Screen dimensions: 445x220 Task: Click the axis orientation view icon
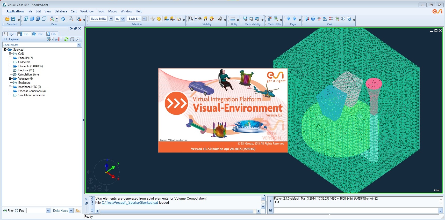[52, 19]
